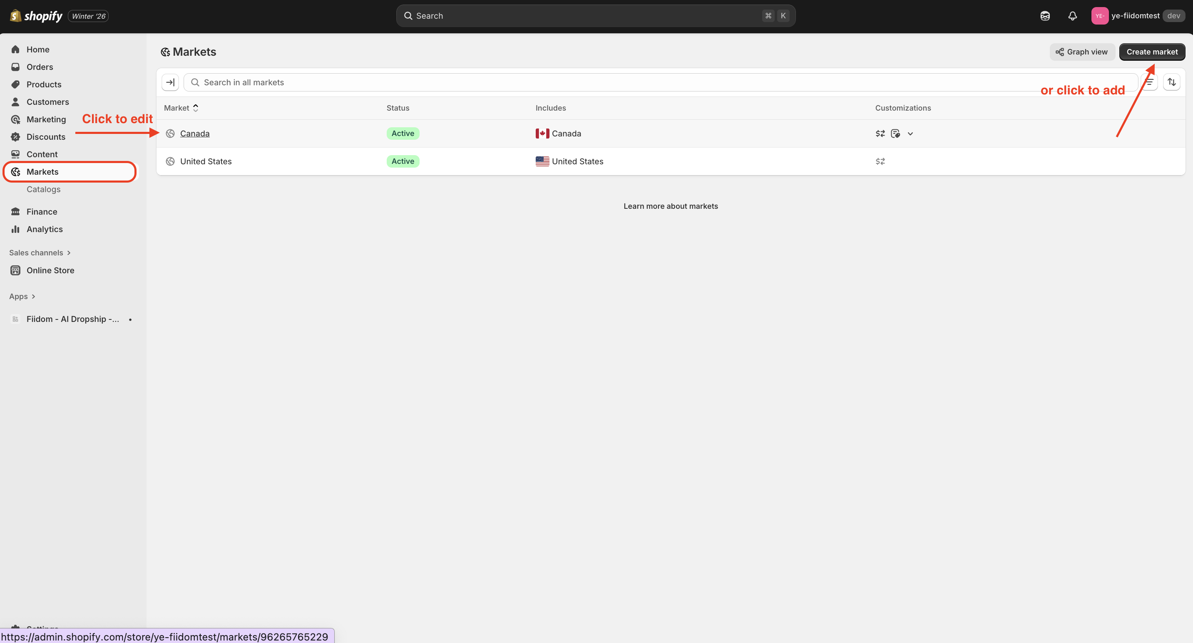
Task: Click the filter lines icon
Action: pos(1150,82)
